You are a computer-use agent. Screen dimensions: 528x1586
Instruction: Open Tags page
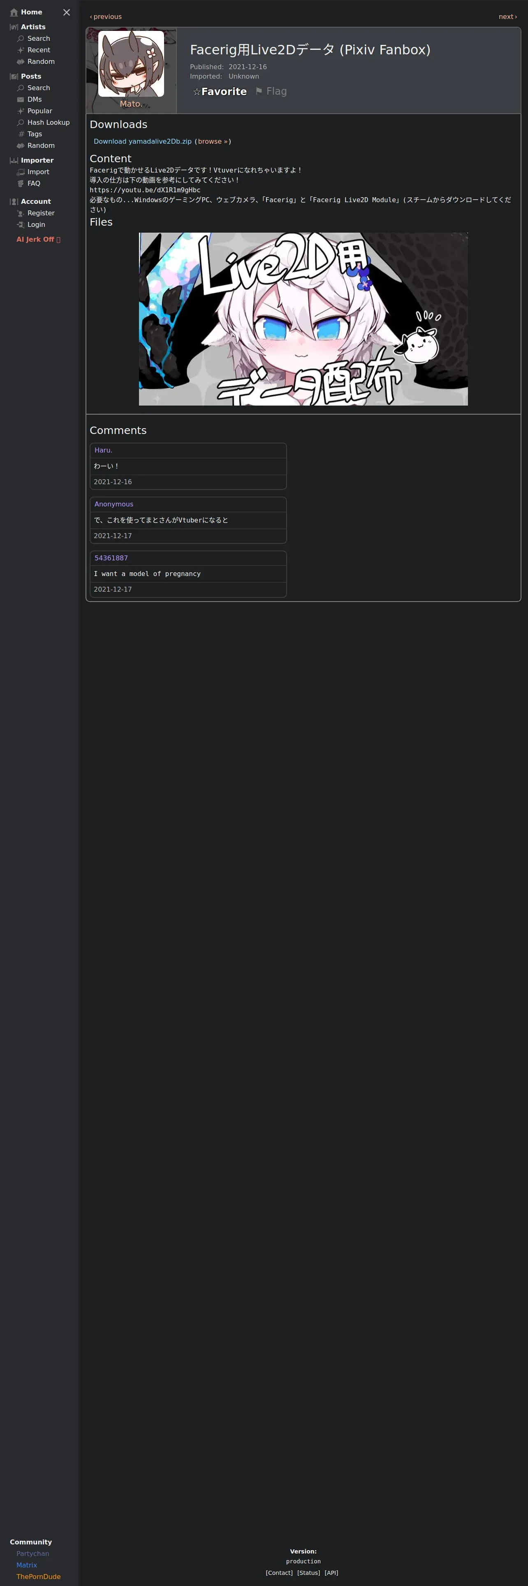[35, 134]
